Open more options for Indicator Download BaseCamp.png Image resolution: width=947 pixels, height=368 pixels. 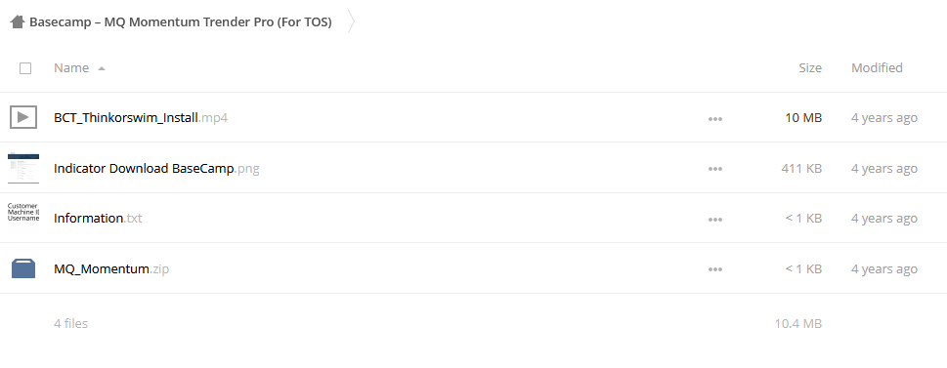[715, 169]
